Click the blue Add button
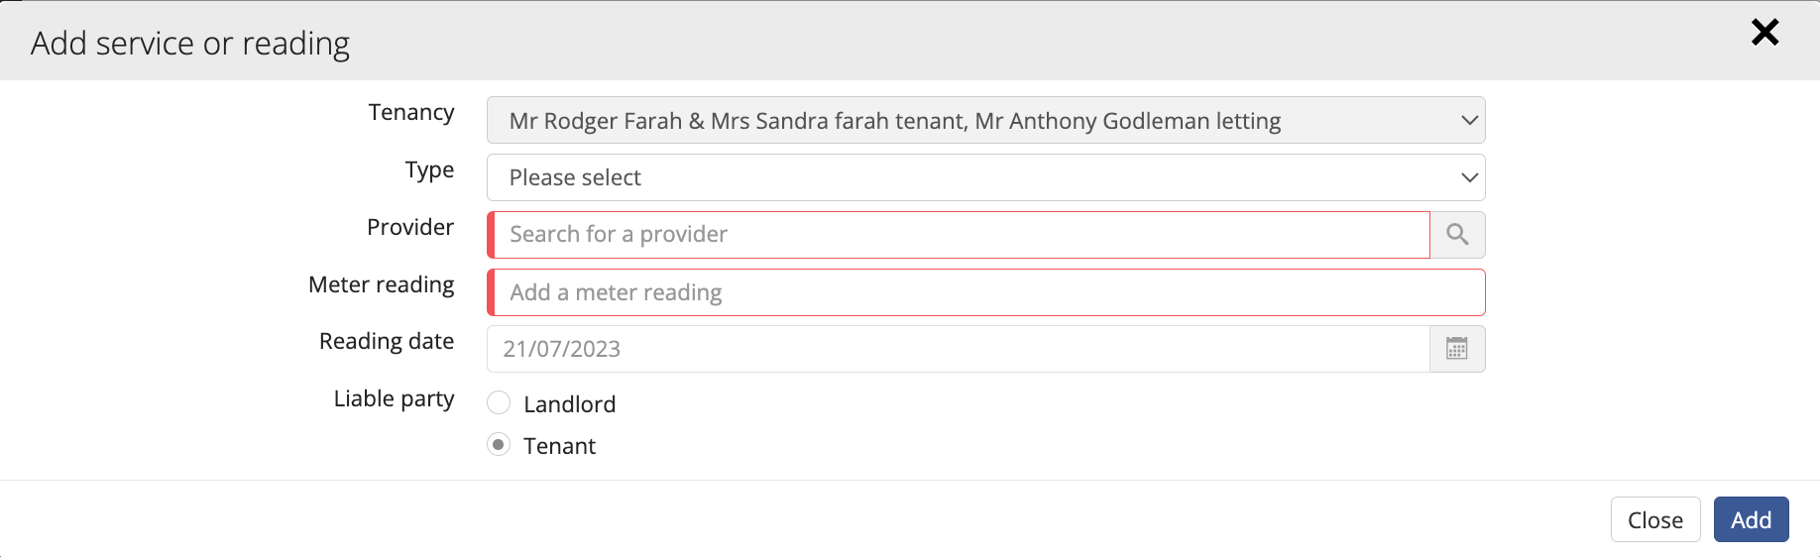Viewport: 1820px width, 557px height. pos(1751,519)
